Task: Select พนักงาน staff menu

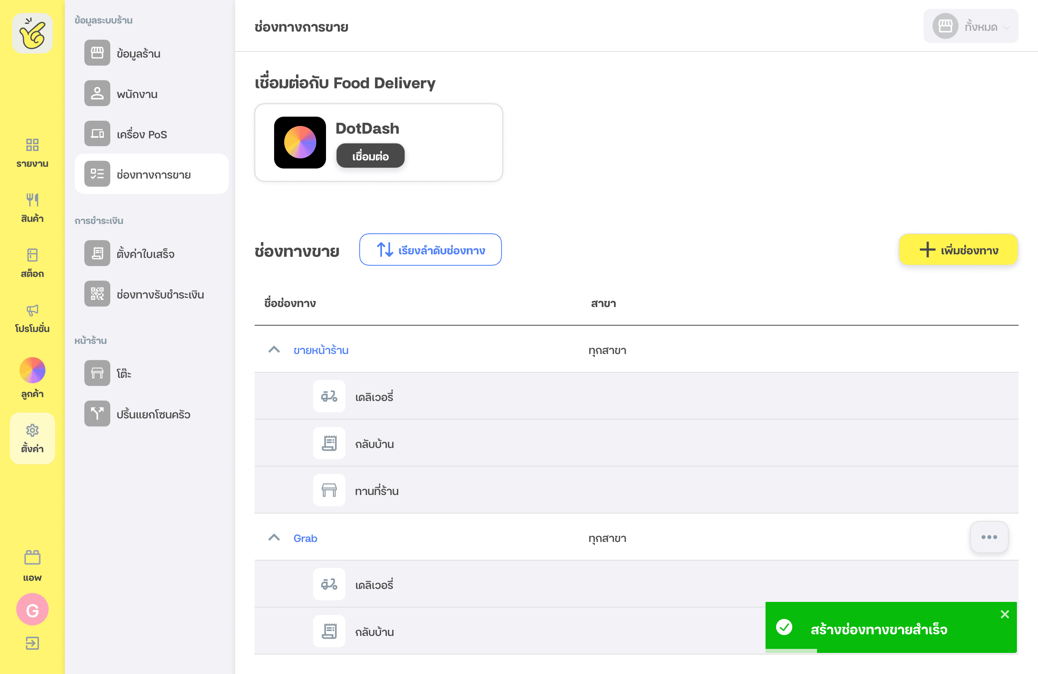Action: (x=151, y=93)
